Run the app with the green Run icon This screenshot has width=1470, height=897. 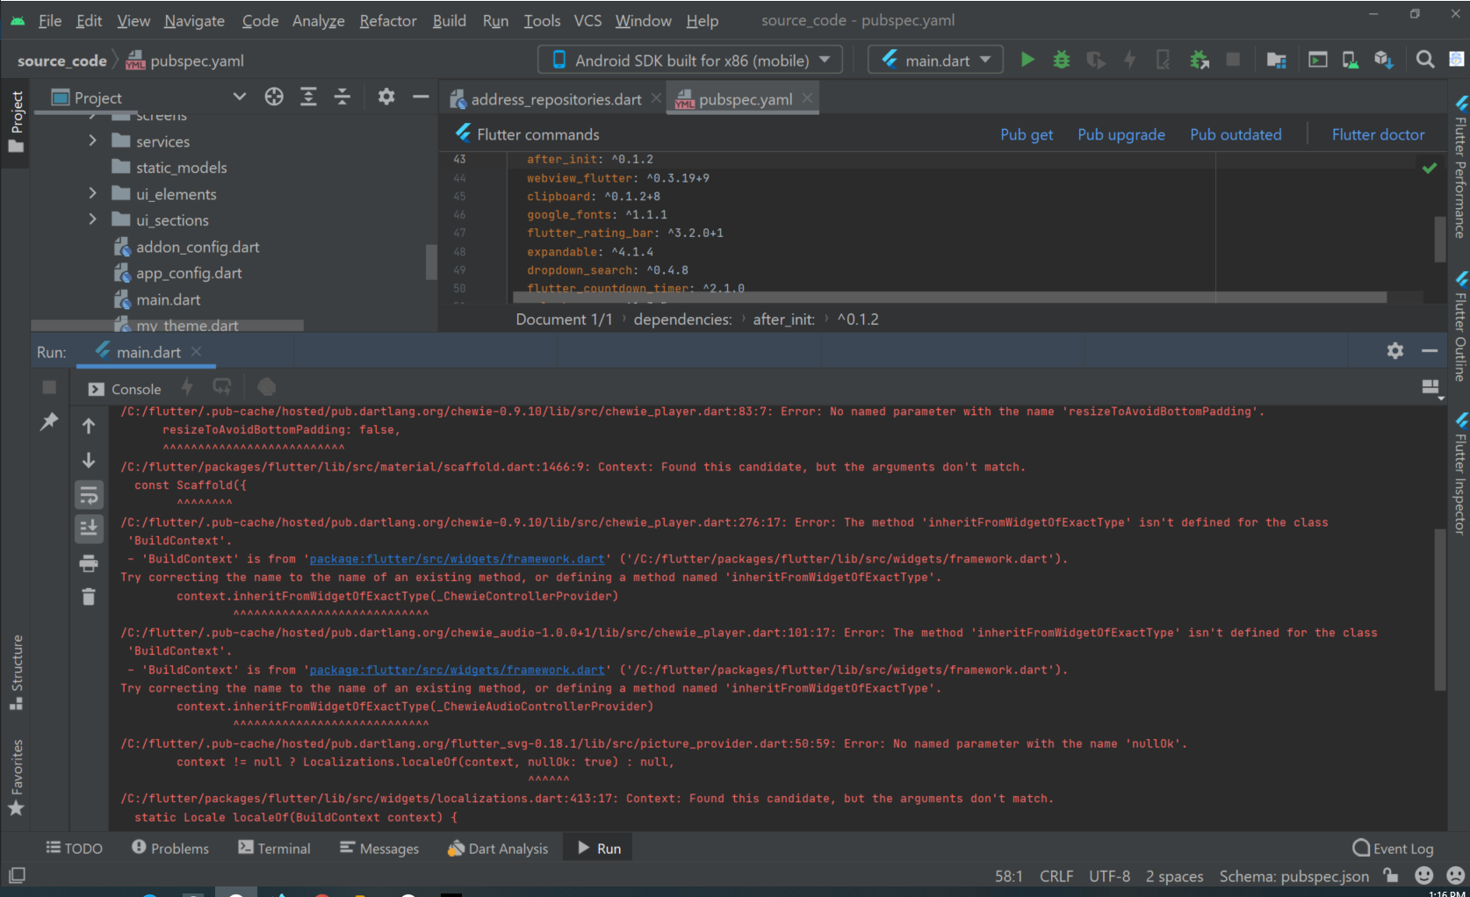click(x=1027, y=59)
